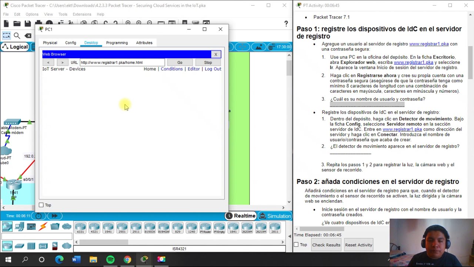Image resolution: width=474 pixels, height=267 pixels.
Task: Pick the 2811 router device
Action: [x=275, y=228]
